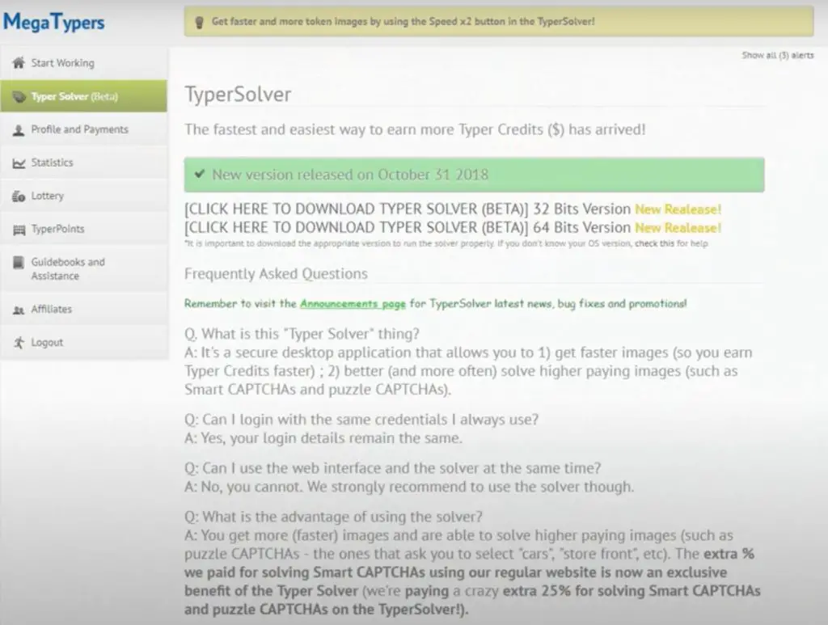
Task: Click 'New Realease!' text next to 64 Bits
Action: pyautogui.click(x=678, y=227)
